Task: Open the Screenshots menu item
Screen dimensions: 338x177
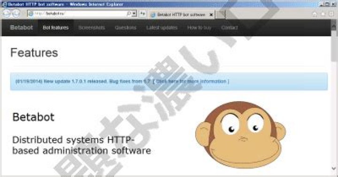Action: click(x=92, y=28)
